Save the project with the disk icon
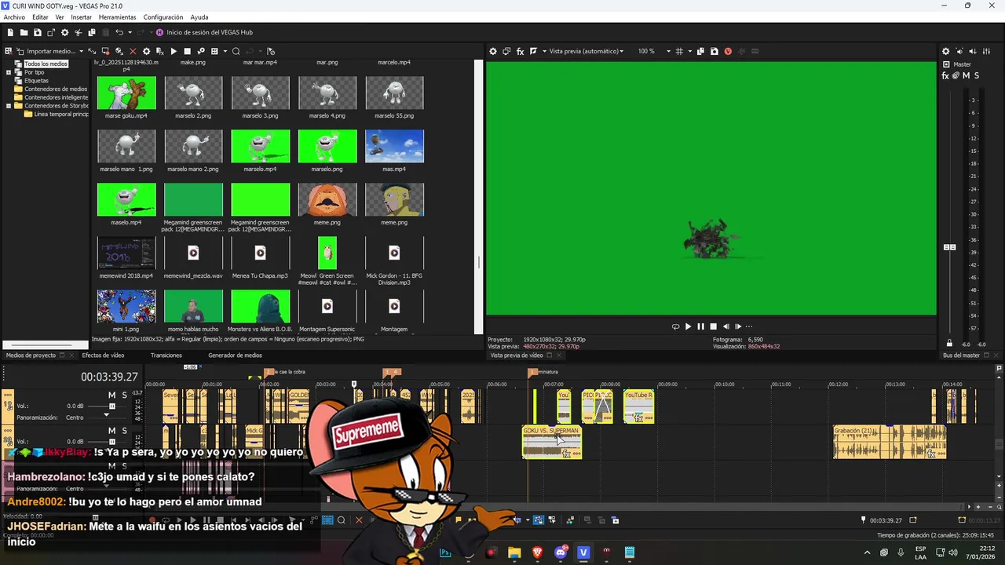The height and width of the screenshot is (565, 1005). coord(38,32)
